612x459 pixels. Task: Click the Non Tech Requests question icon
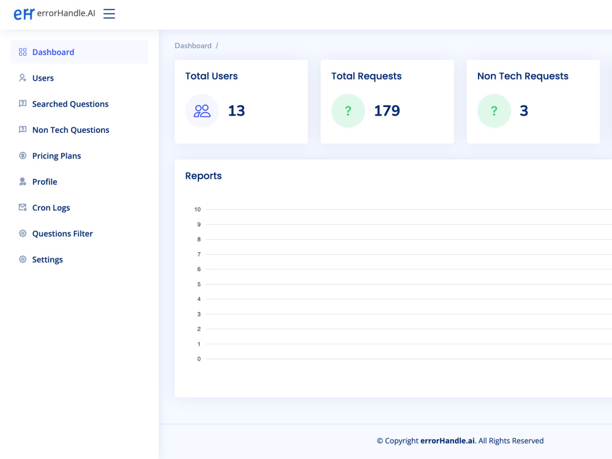[x=494, y=111]
